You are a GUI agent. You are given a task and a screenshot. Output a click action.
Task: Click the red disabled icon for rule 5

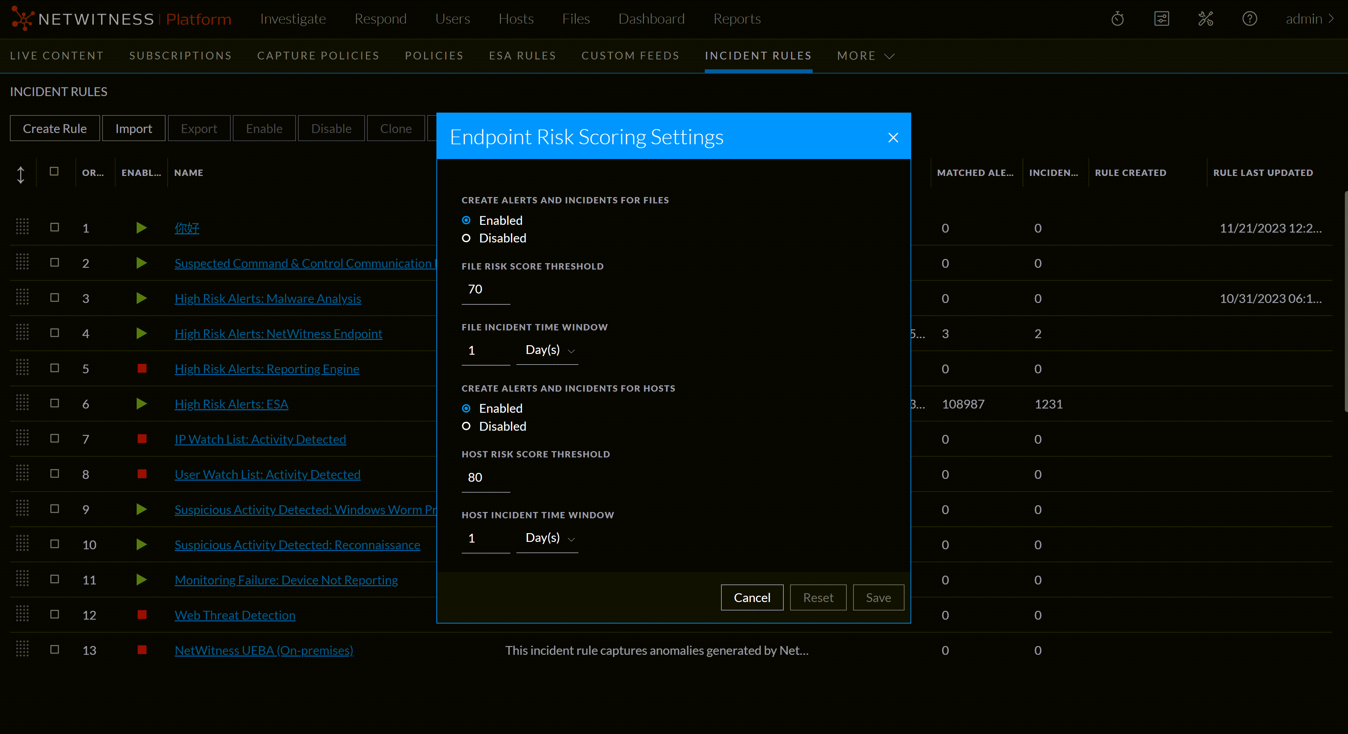142,368
